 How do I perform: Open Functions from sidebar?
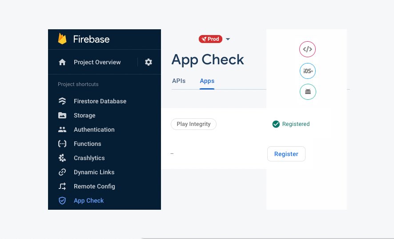pos(88,144)
